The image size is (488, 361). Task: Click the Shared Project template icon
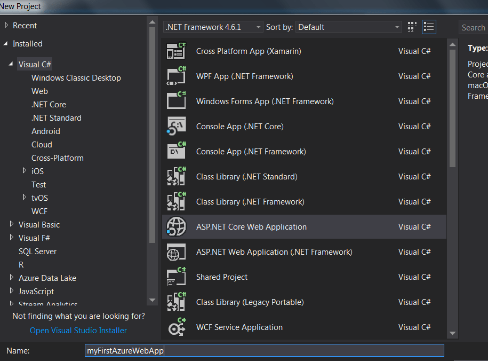(176, 277)
